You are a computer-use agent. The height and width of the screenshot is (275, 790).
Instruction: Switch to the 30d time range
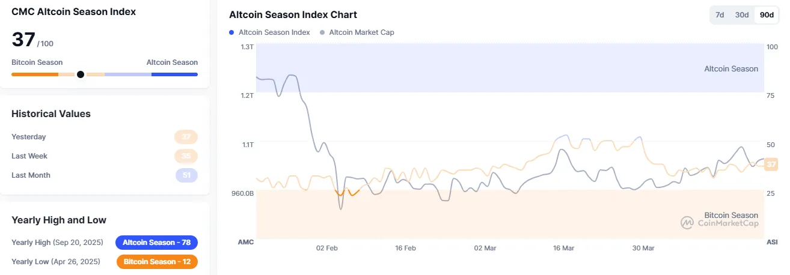click(x=742, y=15)
